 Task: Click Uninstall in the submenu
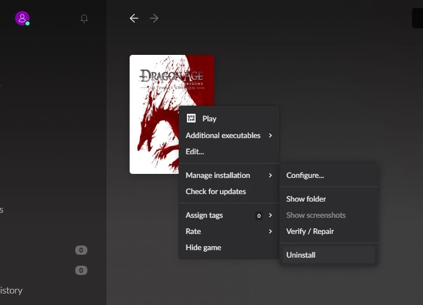coord(329,255)
